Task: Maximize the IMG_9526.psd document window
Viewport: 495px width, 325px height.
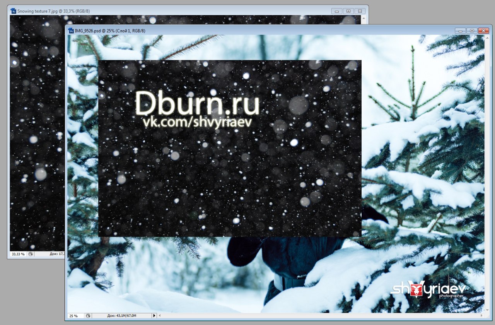Action: [471, 31]
